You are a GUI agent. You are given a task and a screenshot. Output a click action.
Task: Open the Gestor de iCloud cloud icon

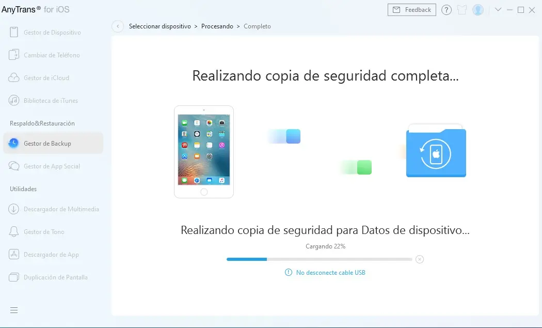[x=14, y=77]
